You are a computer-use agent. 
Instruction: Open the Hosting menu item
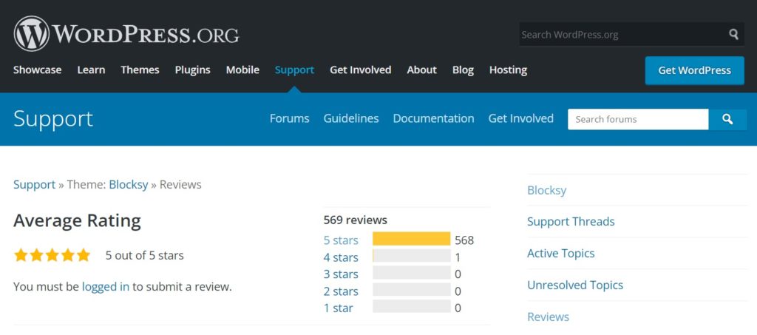[x=509, y=70]
